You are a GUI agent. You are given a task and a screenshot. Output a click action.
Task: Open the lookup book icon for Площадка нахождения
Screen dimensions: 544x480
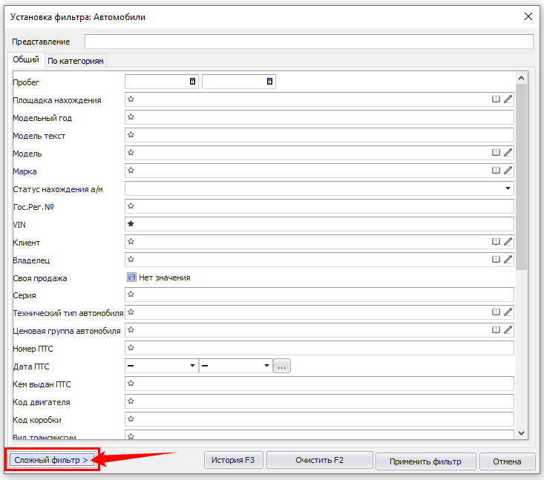click(497, 99)
